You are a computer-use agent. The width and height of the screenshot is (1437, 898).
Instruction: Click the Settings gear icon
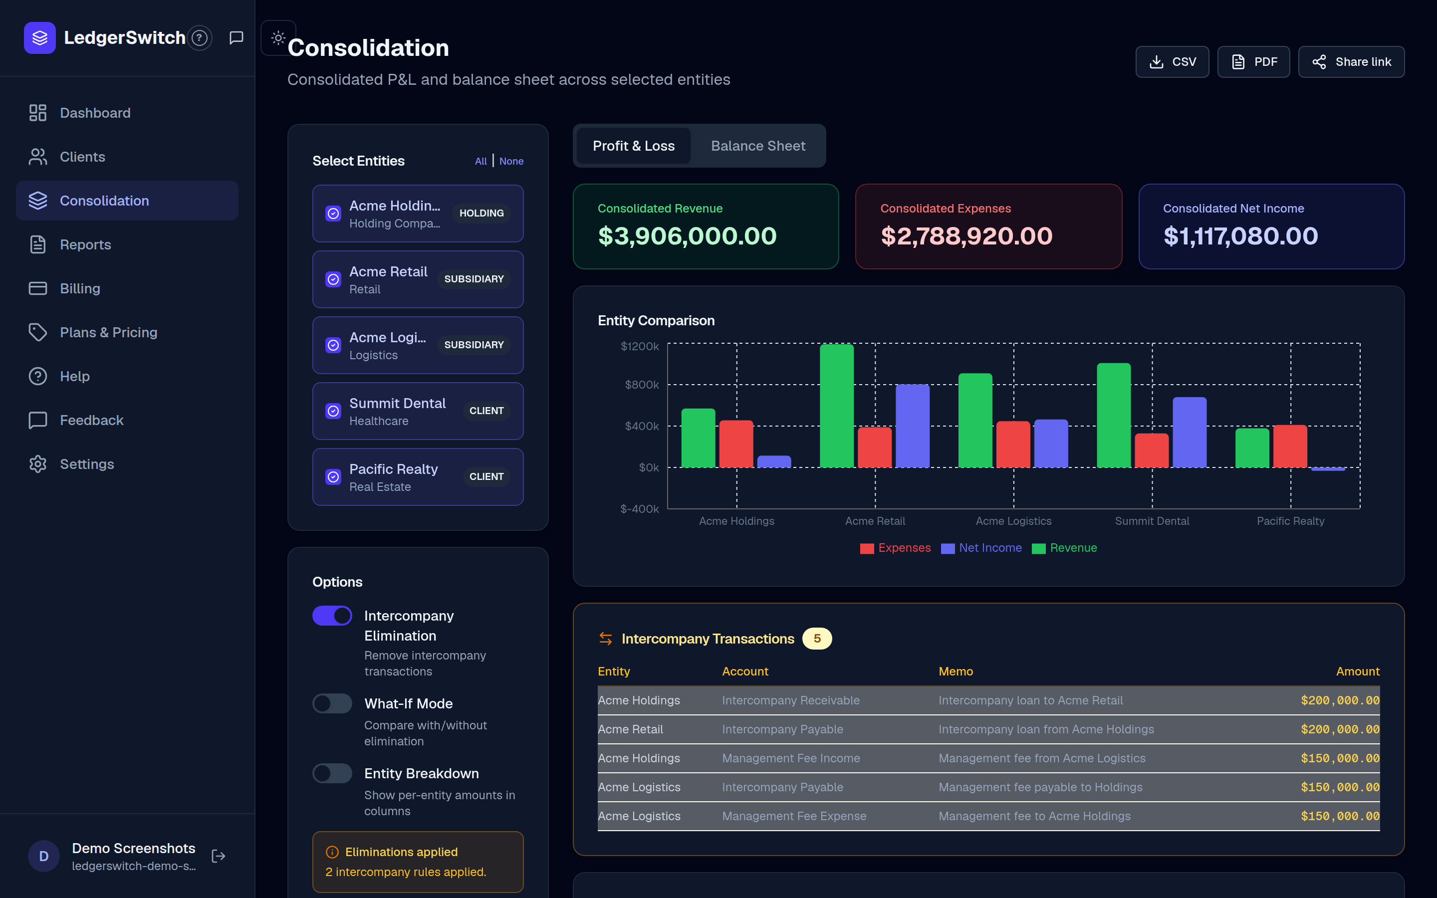click(x=38, y=464)
